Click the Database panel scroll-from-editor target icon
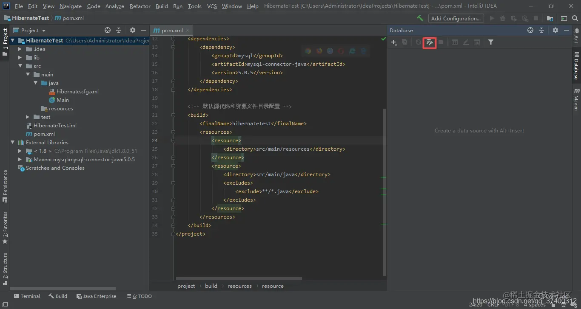 click(530, 30)
